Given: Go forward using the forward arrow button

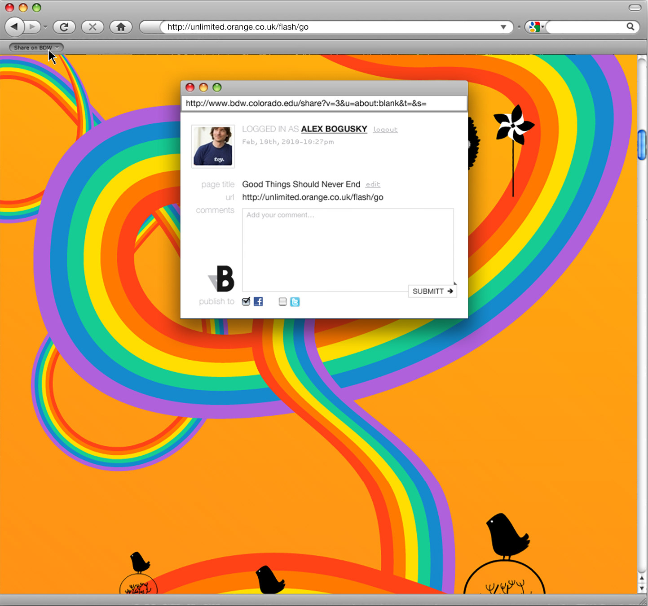Looking at the screenshot, I should point(32,27).
